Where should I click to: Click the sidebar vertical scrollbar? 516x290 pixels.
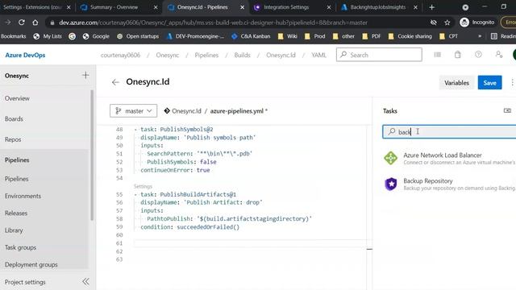pos(92,155)
